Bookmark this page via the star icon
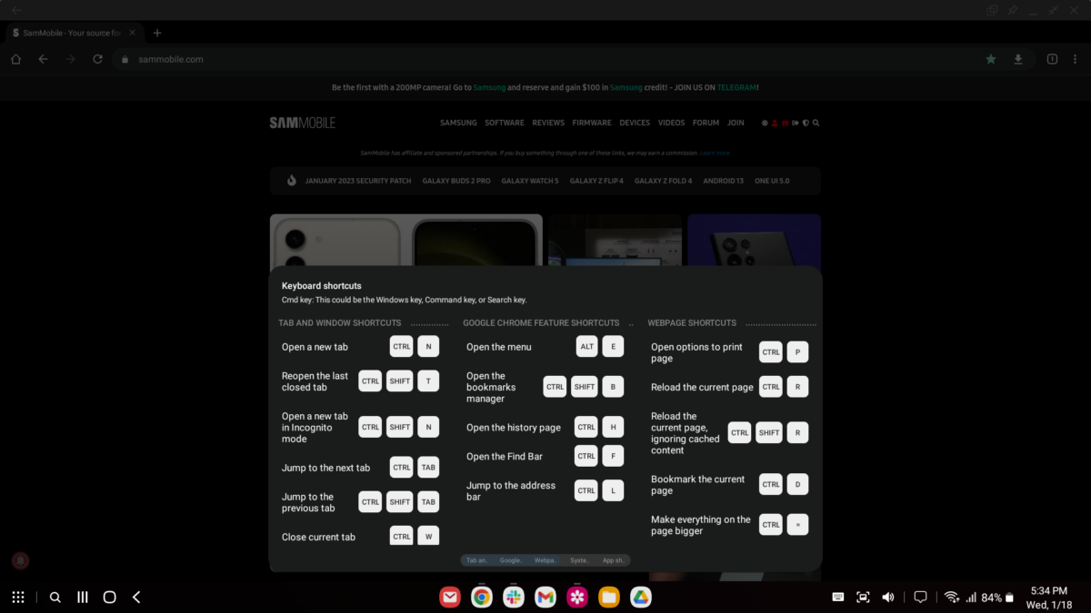Screen dimensions: 1091x613 (x=990, y=59)
